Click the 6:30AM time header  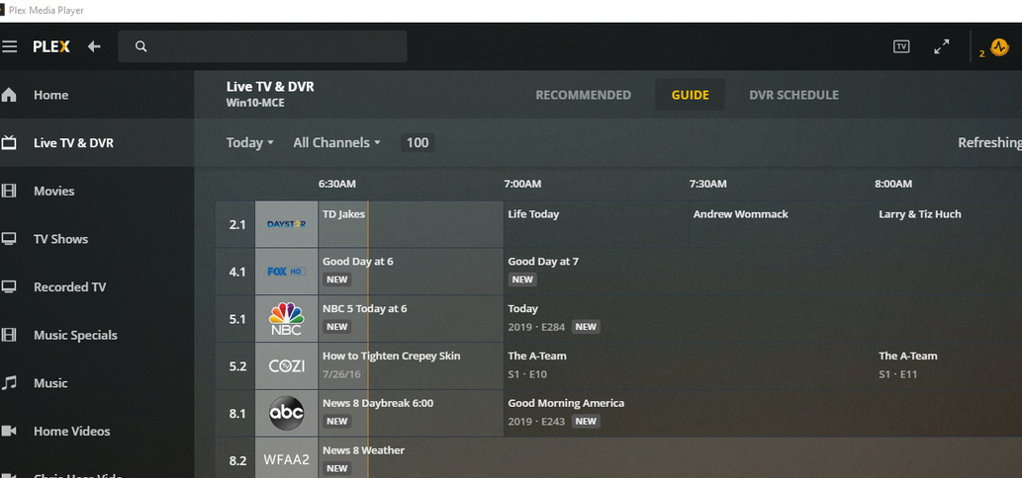point(337,184)
